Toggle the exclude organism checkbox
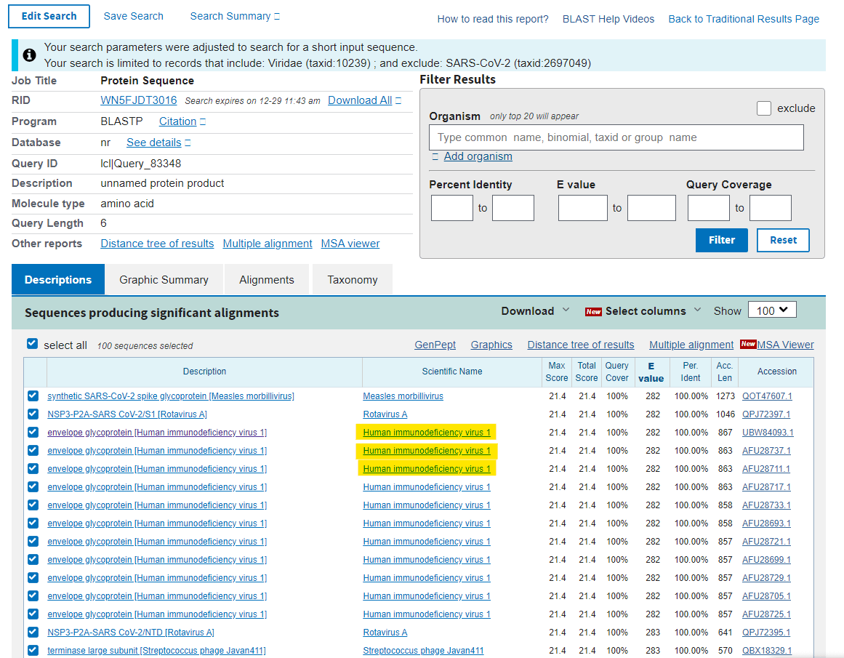The image size is (844, 658). point(764,108)
